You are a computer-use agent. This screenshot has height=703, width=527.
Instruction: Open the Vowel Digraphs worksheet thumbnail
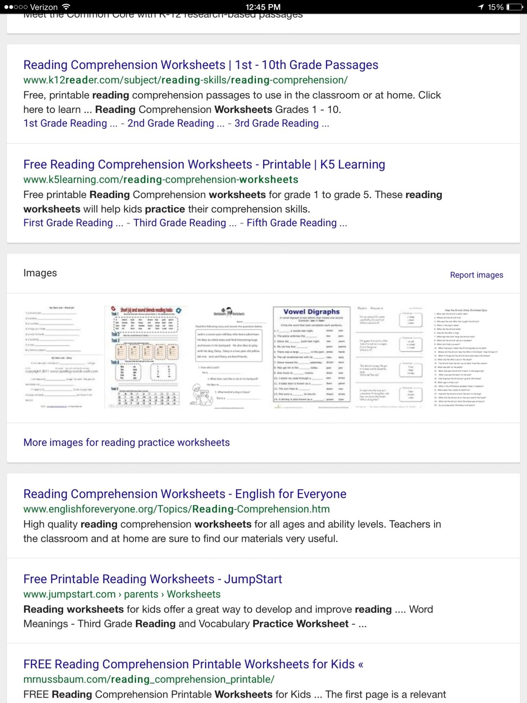point(311,357)
